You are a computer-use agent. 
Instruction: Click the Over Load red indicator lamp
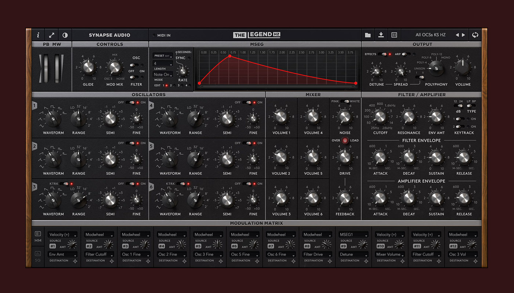tap(345, 140)
